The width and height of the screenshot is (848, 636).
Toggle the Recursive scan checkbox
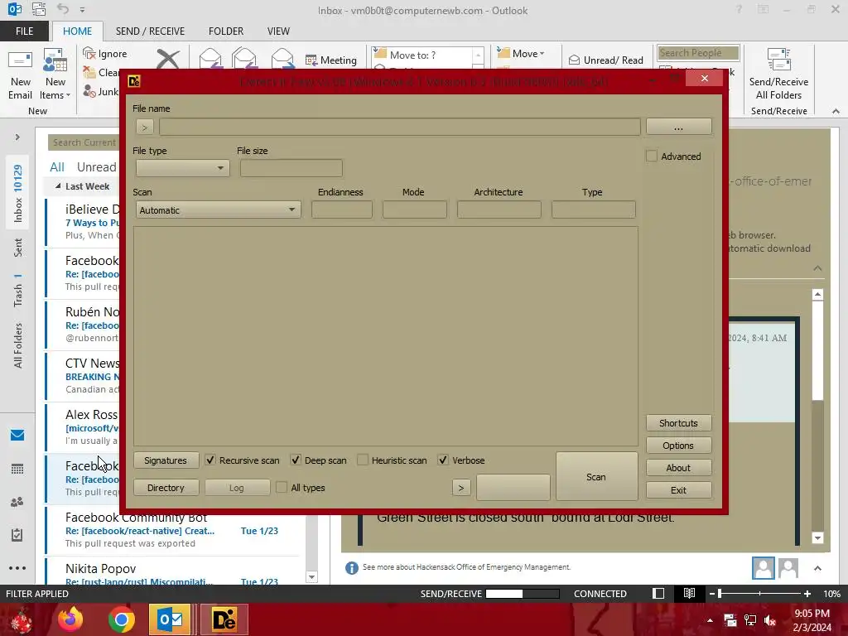click(210, 460)
